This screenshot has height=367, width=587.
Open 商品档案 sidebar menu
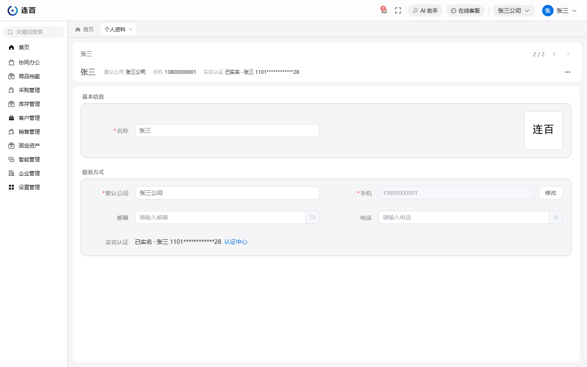click(34, 76)
